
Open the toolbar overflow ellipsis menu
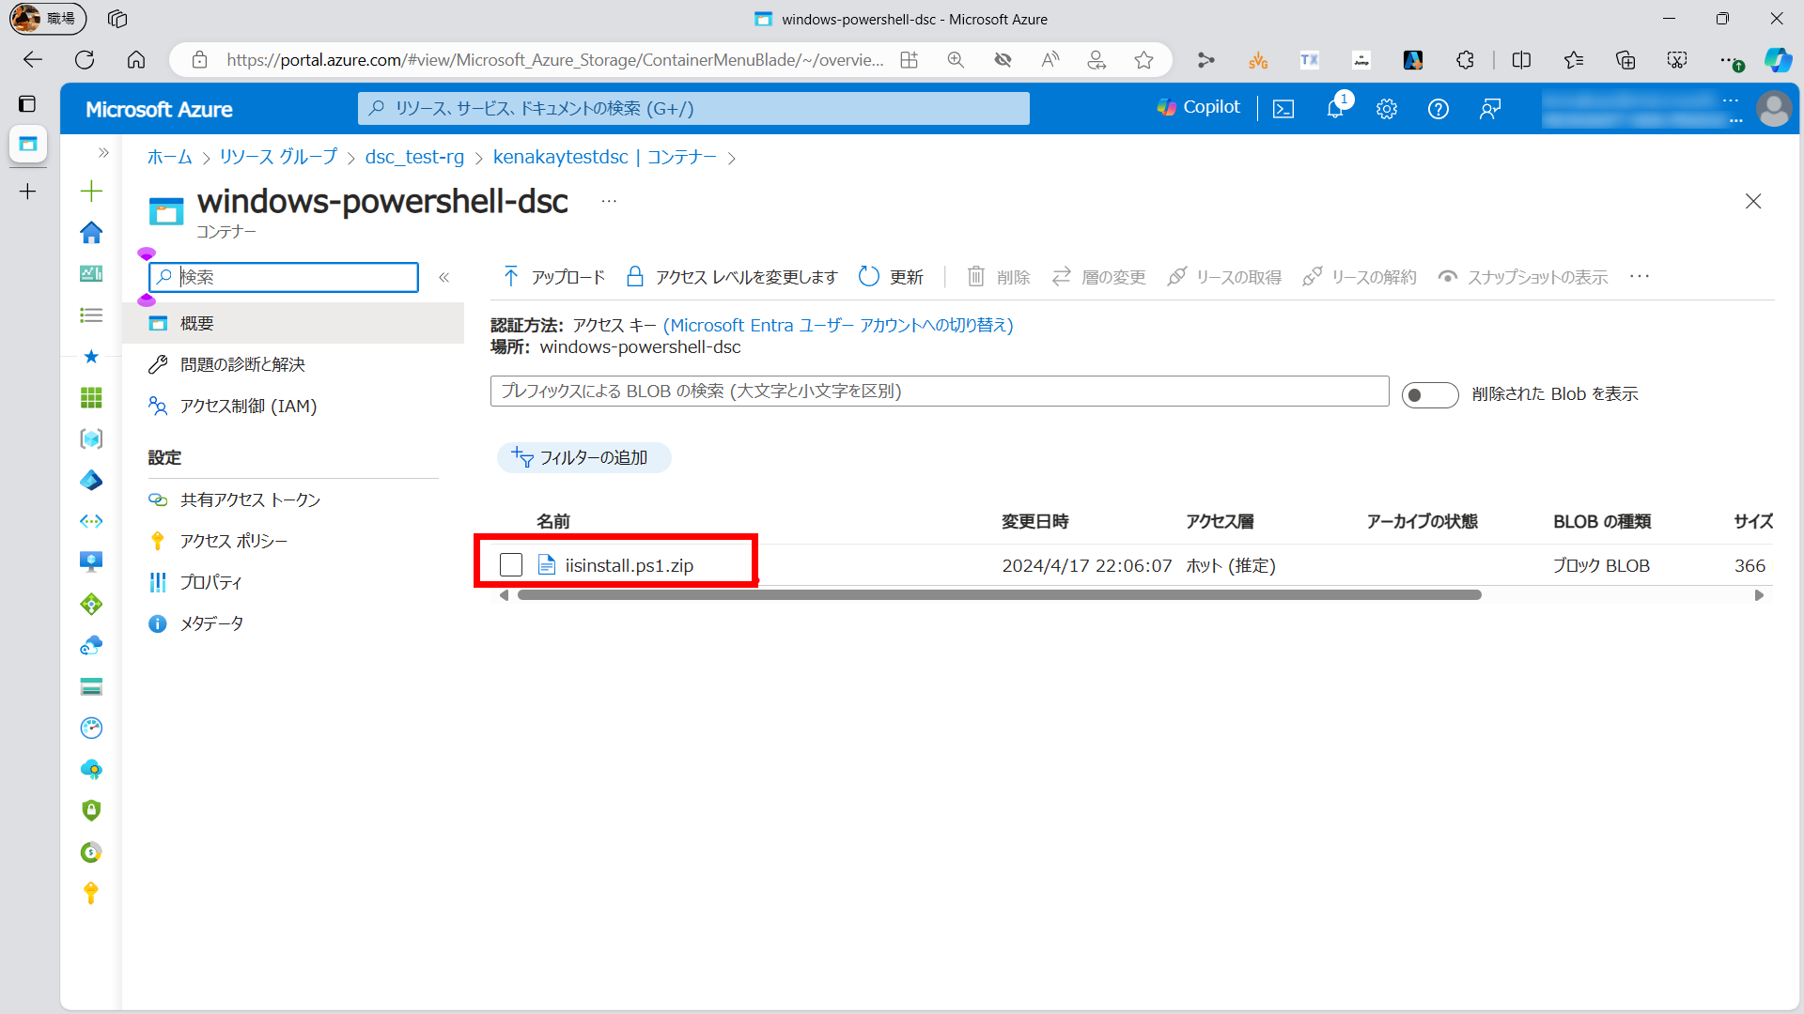(1640, 276)
